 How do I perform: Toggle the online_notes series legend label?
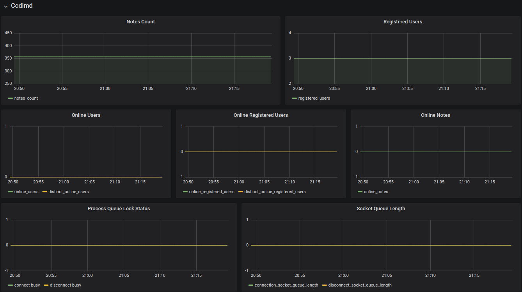click(x=376, y=192)
